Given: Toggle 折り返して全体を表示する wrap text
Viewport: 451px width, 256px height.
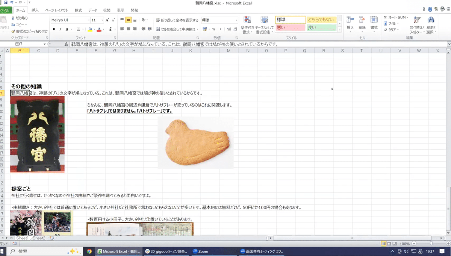Looking at the screenshot, I should pyautogui.click(x=177, y=20).
